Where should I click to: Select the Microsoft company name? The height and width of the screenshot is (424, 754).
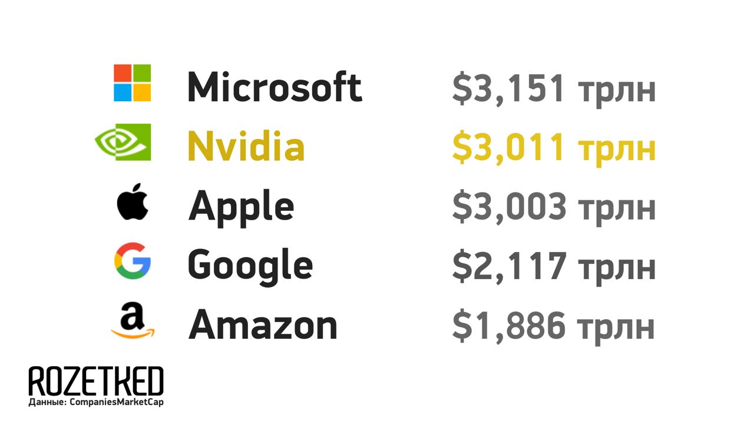275,87
